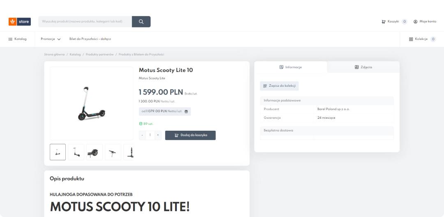Increase quantity with the plus button
This screenshot has height=217, width=444.
[x=158, y=135]
